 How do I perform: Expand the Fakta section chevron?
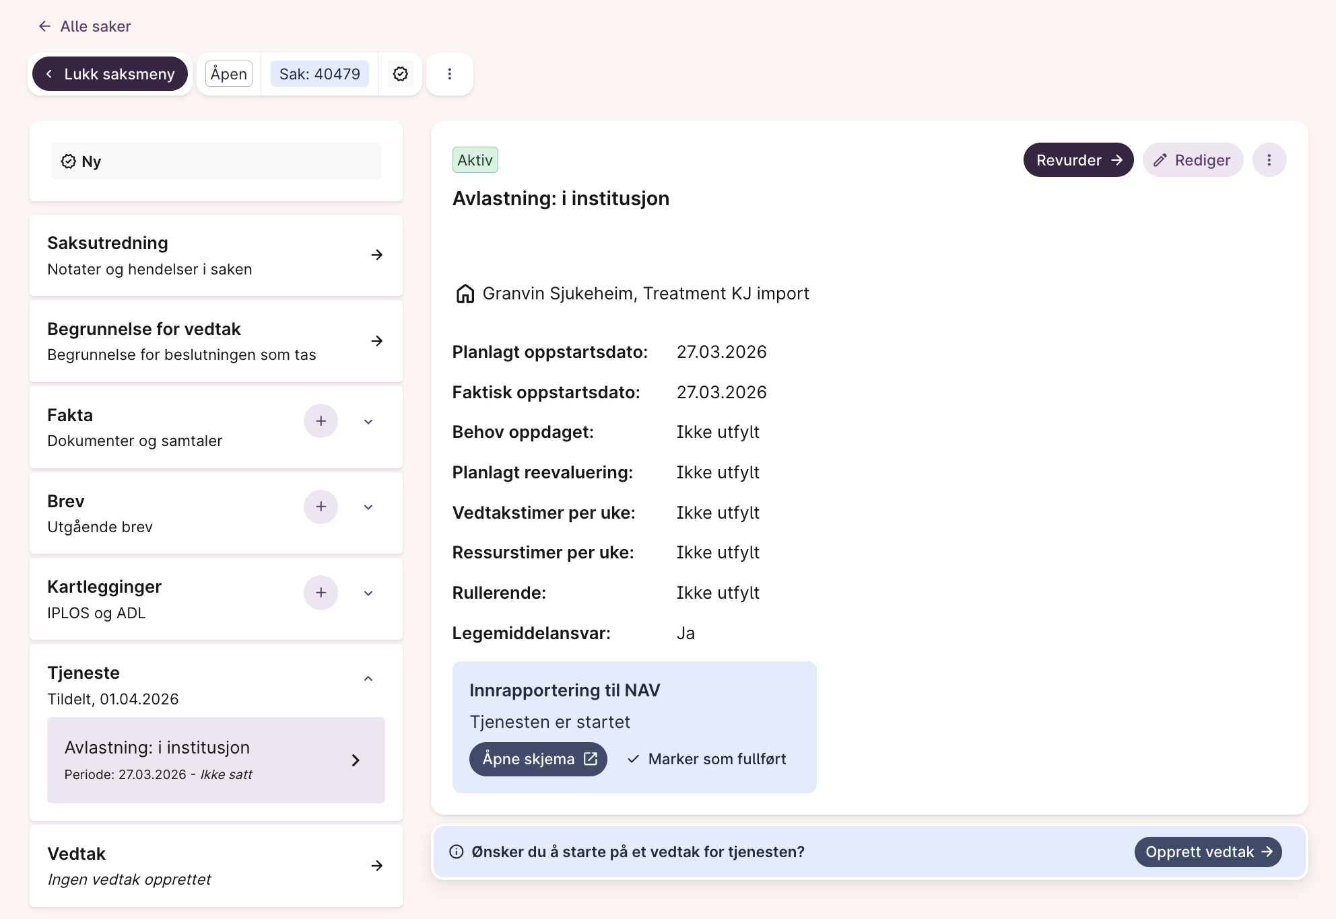(368, 422)
